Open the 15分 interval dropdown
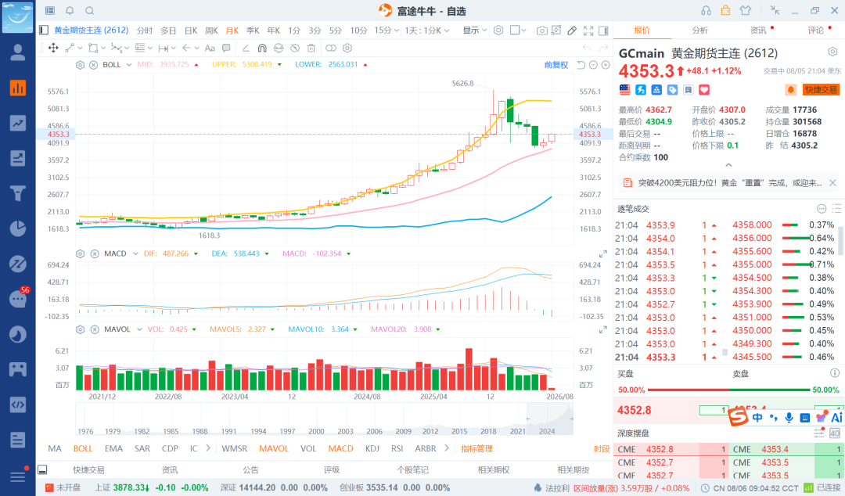This screenshot has height=496, width=845. [x=387, y=31]
